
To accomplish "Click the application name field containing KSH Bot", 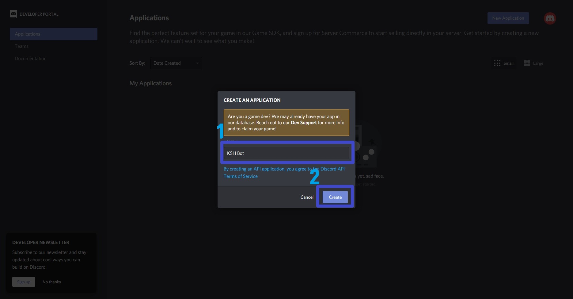I will (x=286, y=153).
